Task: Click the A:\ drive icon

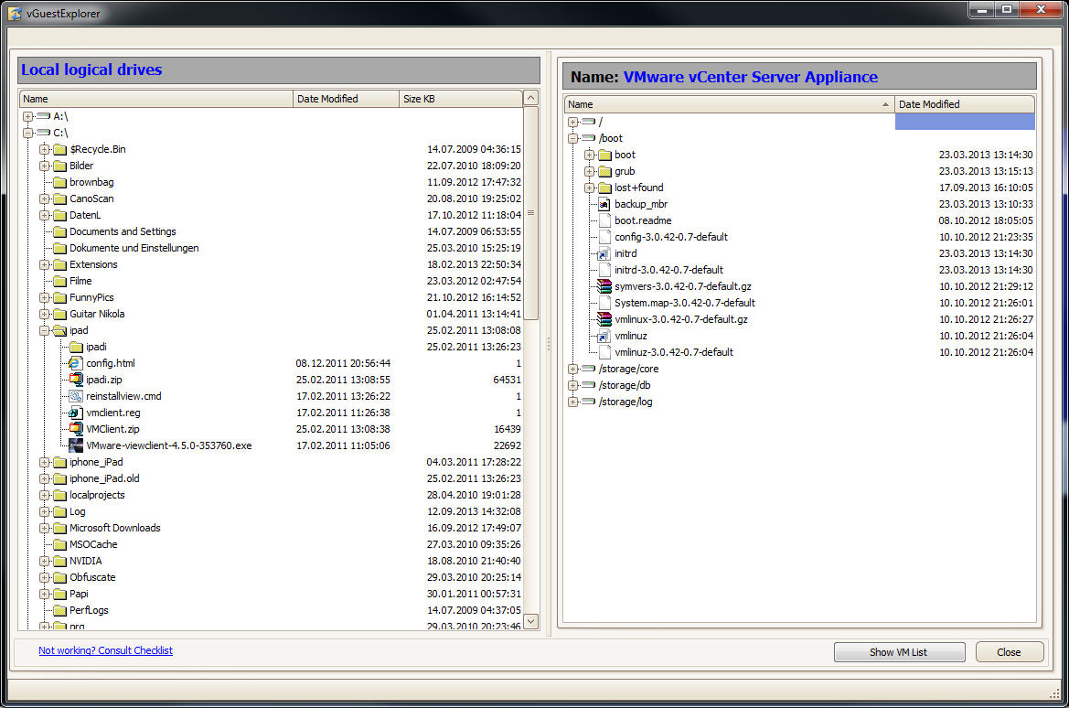Action: coord(43,116)
